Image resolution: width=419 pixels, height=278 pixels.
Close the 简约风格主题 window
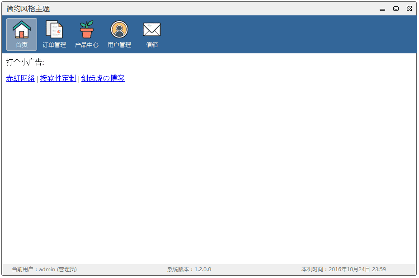click(409, 9)
